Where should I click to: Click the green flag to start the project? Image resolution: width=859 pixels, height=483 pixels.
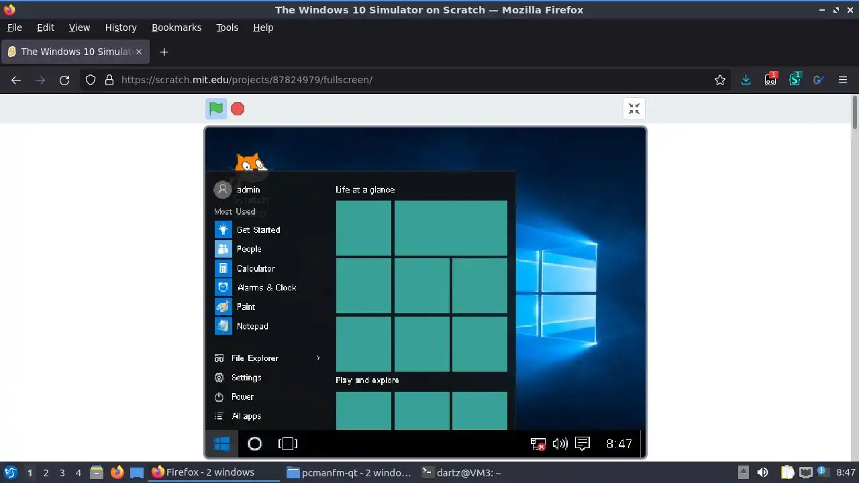215,109
